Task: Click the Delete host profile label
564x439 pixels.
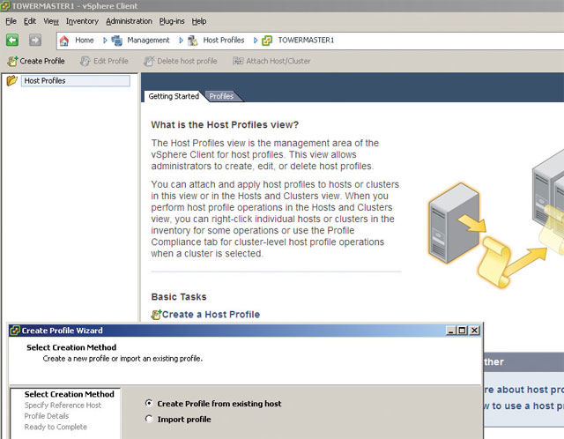Action: 187,61
